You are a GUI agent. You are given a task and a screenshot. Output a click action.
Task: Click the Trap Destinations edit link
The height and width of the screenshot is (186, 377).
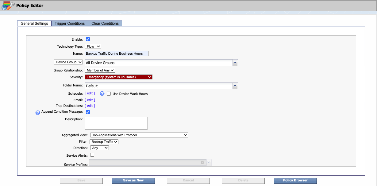click(x=90, y=106)
